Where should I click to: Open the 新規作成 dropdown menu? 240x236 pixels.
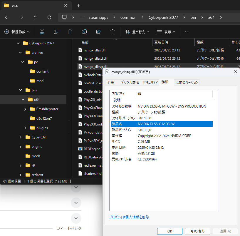pos(16,32)
